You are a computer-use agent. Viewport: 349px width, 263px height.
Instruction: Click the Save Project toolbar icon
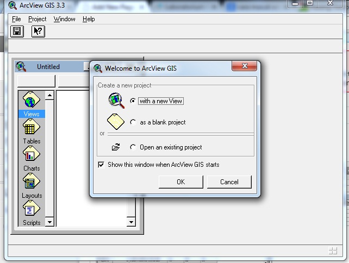(x=17, y=32)
